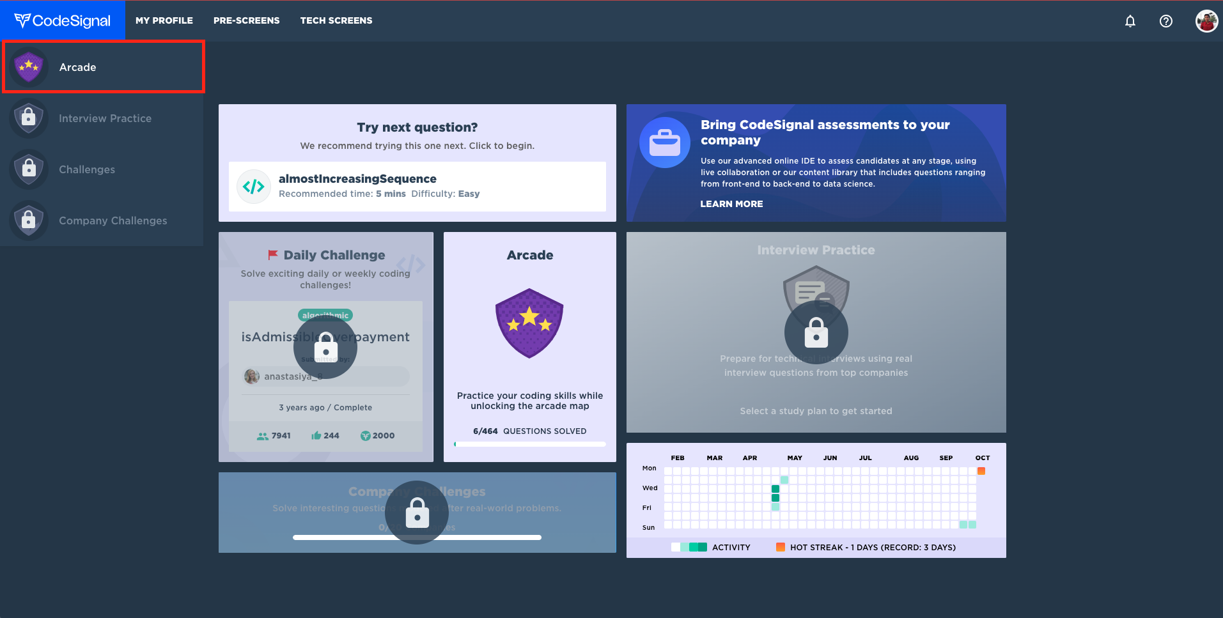This screenshot has width=1223, height=618.
Task: Click Select a study plan to get started
Action: [816, 411]
